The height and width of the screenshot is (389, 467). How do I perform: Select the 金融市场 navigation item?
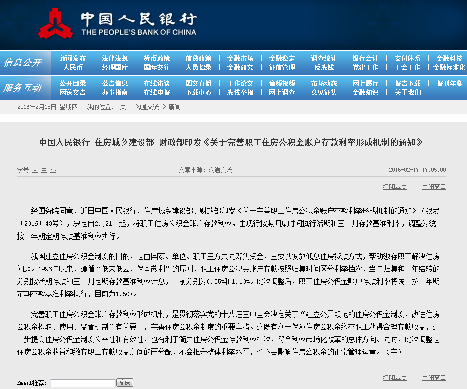241,57
